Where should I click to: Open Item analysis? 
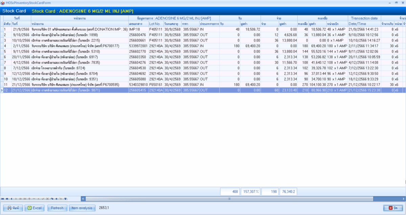click(82, 208)
